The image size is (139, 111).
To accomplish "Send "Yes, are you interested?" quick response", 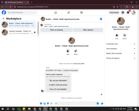I will 58,80.
